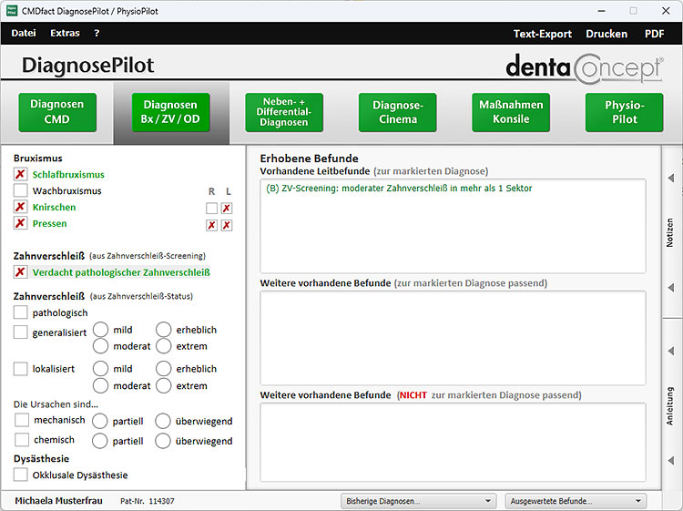Expand the Anleitung side panel
The width and height of the screenshot is (683, 511).
click(670, 406)
